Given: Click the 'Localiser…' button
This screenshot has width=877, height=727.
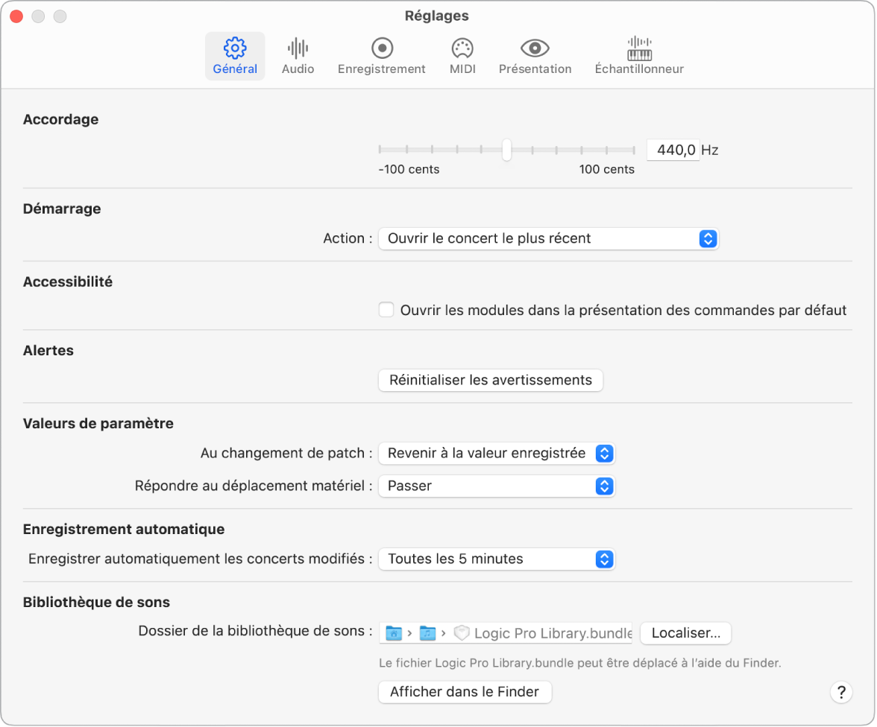Looking at the screenshot, I should click(x=685, y=633).
